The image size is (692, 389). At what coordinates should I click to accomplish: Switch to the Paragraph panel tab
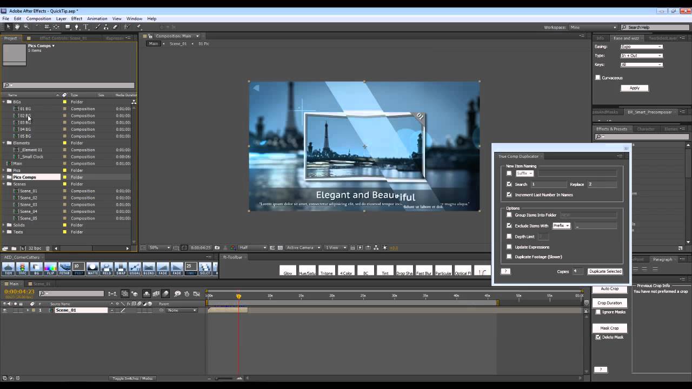[662, 259]
